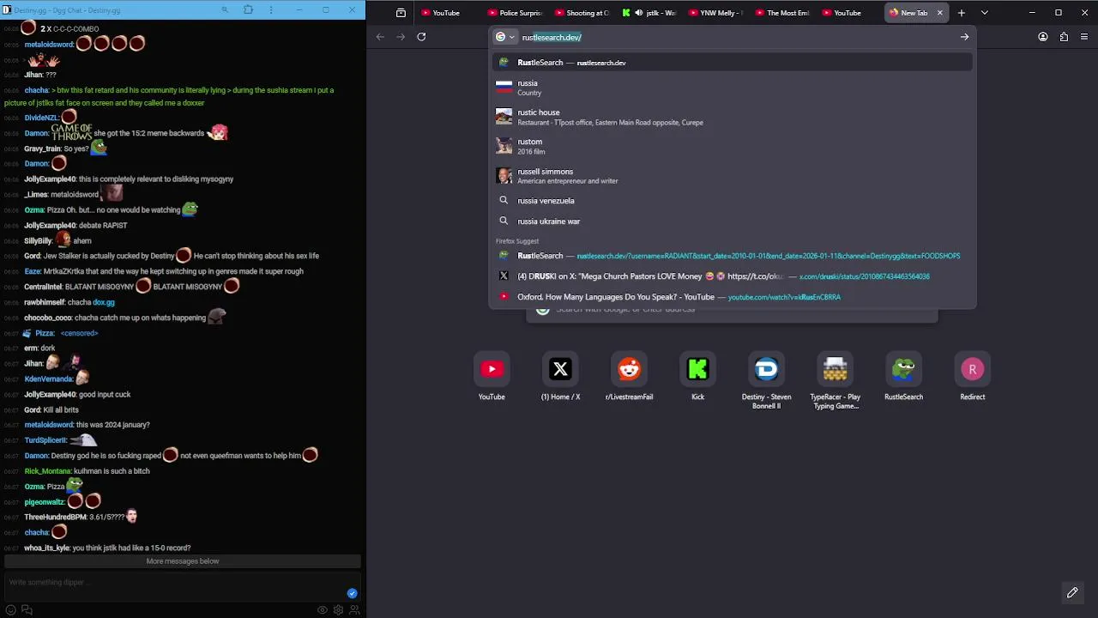This screenshot has width=1098, height=618.
Task: Click username chocobo_coco in chat
Action: click(x=48, y=318)
